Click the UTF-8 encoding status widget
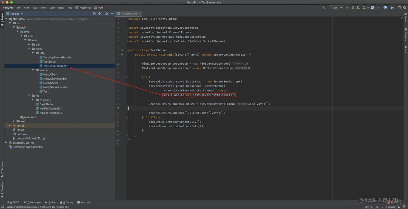 (x=380, y=207)
